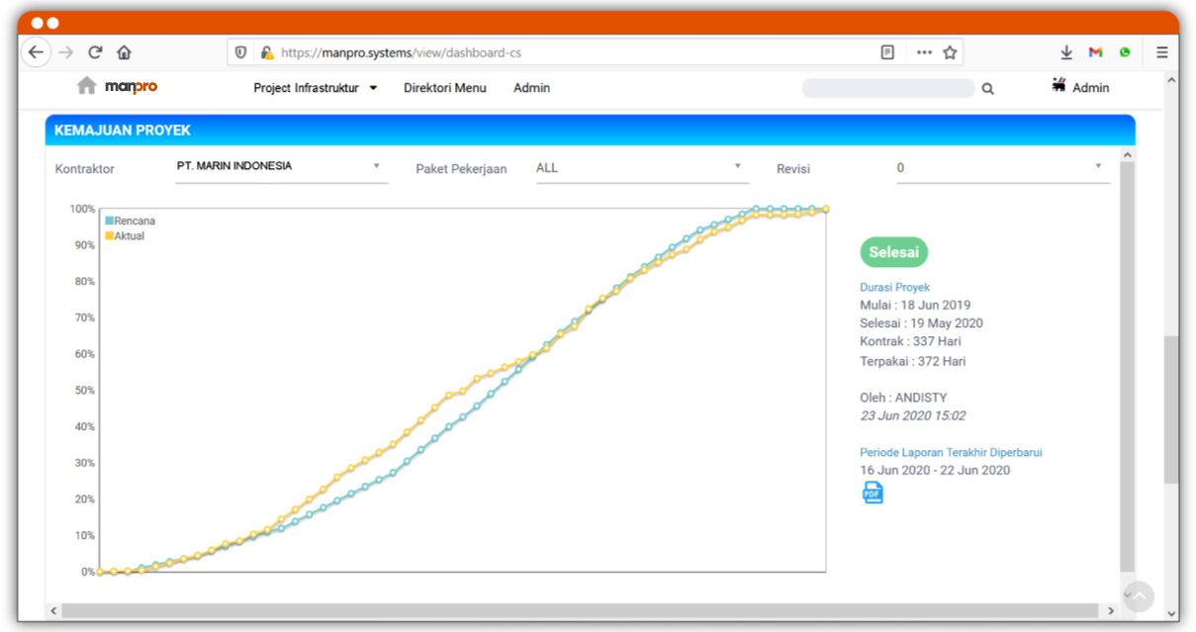Viewport: 1196px width, 632px height.
Task: Open the Revisi dropdown
Action: click(x=1001, y=168)
